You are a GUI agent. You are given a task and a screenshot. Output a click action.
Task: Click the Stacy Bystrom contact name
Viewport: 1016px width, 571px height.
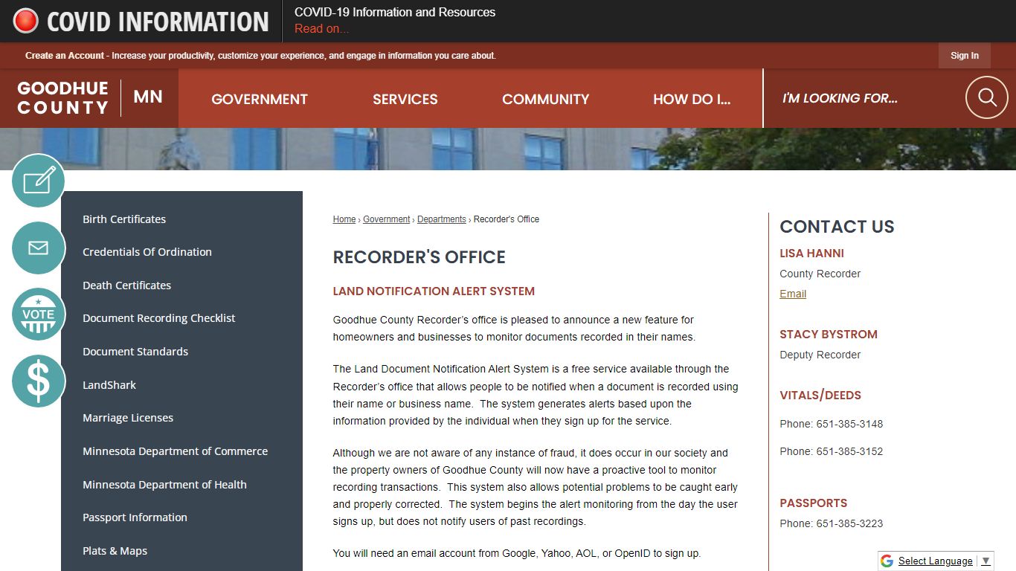point(829,335)
